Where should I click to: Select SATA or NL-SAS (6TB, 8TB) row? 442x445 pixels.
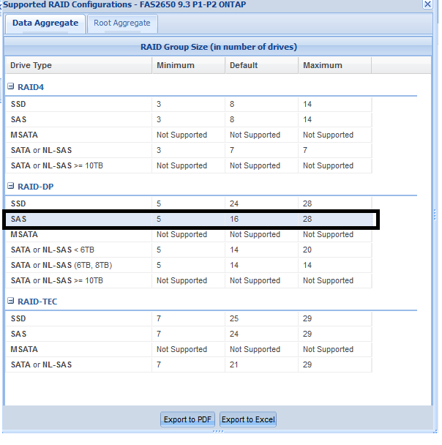point(189,265)
